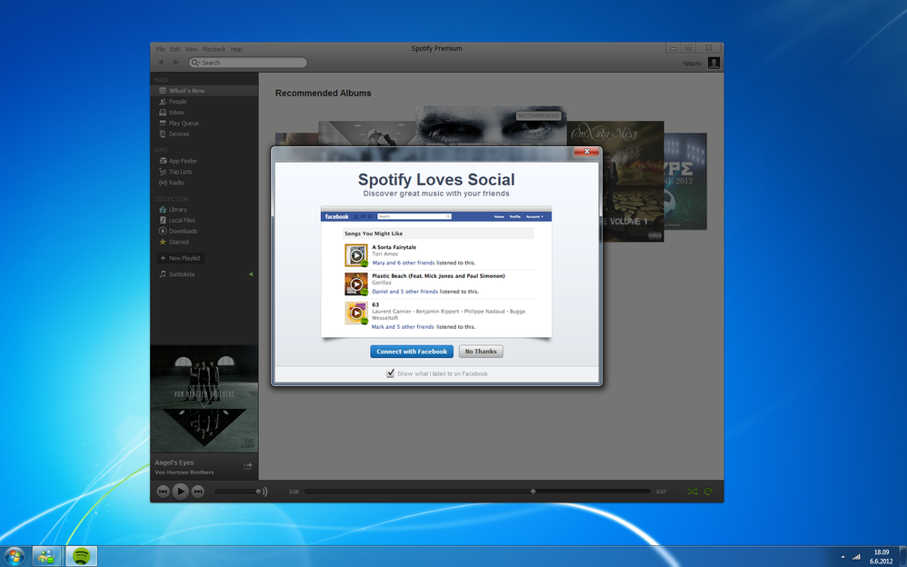Click 'Mary and 6 other friends' link
Viewport: 907px width, 567px height.
[x=404, y=263]
